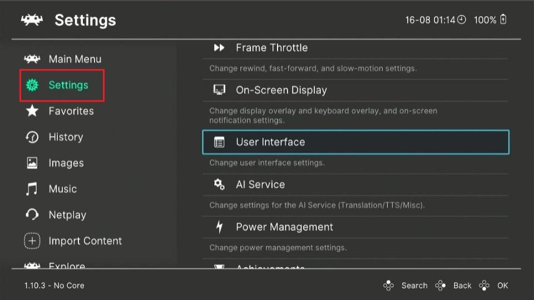This screenshot has height=300, width=534.
Task: Click the '1.10.3 - No Core' version text
Action: click(54, 286)
